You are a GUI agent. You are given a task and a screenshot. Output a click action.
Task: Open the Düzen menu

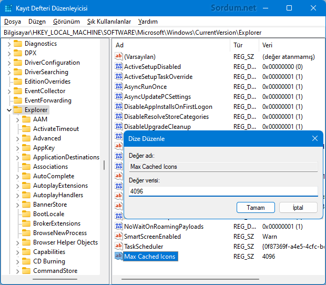click(x=37, y=22)
